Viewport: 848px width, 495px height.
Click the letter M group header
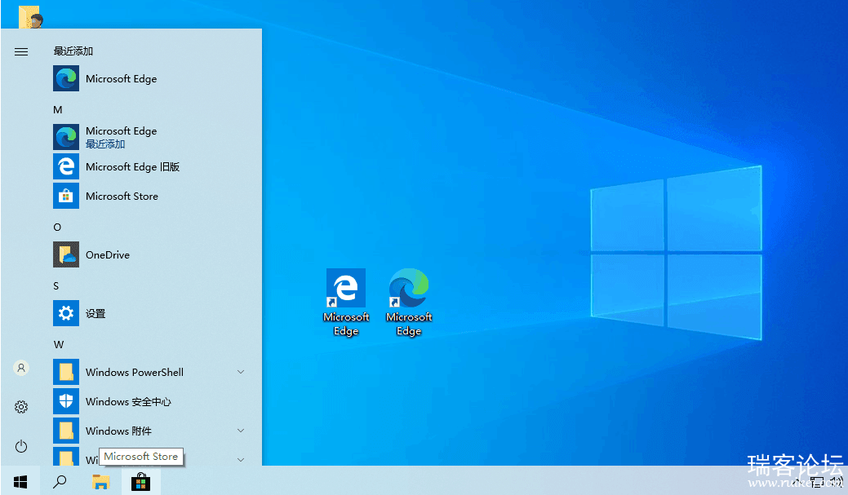58,110
